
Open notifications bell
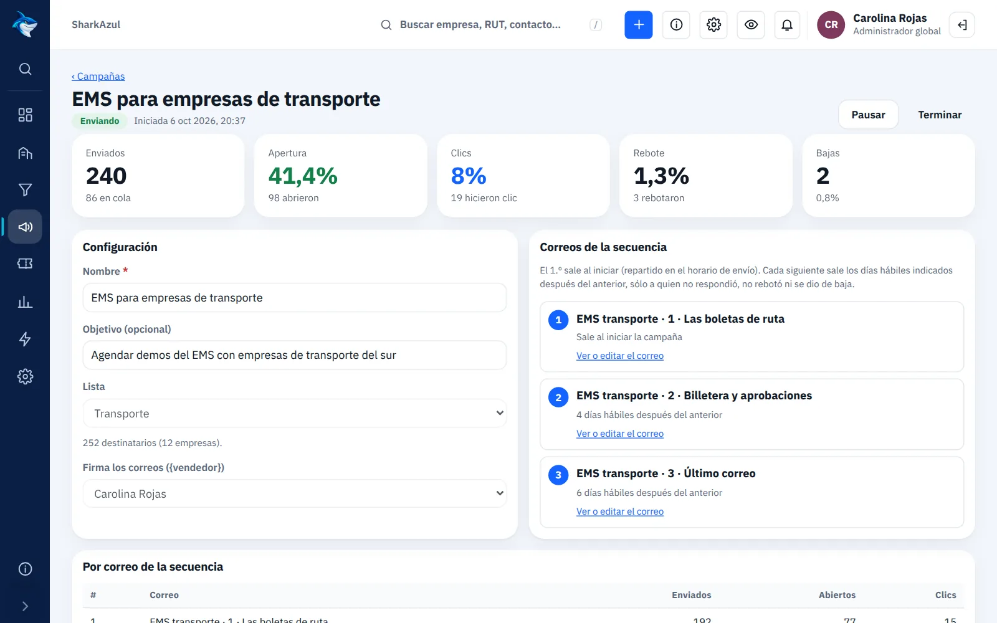787,25
